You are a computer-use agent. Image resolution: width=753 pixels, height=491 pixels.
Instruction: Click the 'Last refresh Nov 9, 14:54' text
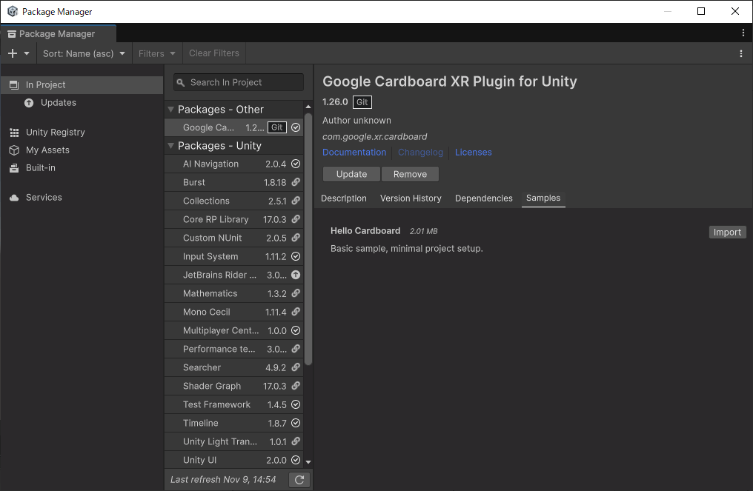tap(223, 479)
